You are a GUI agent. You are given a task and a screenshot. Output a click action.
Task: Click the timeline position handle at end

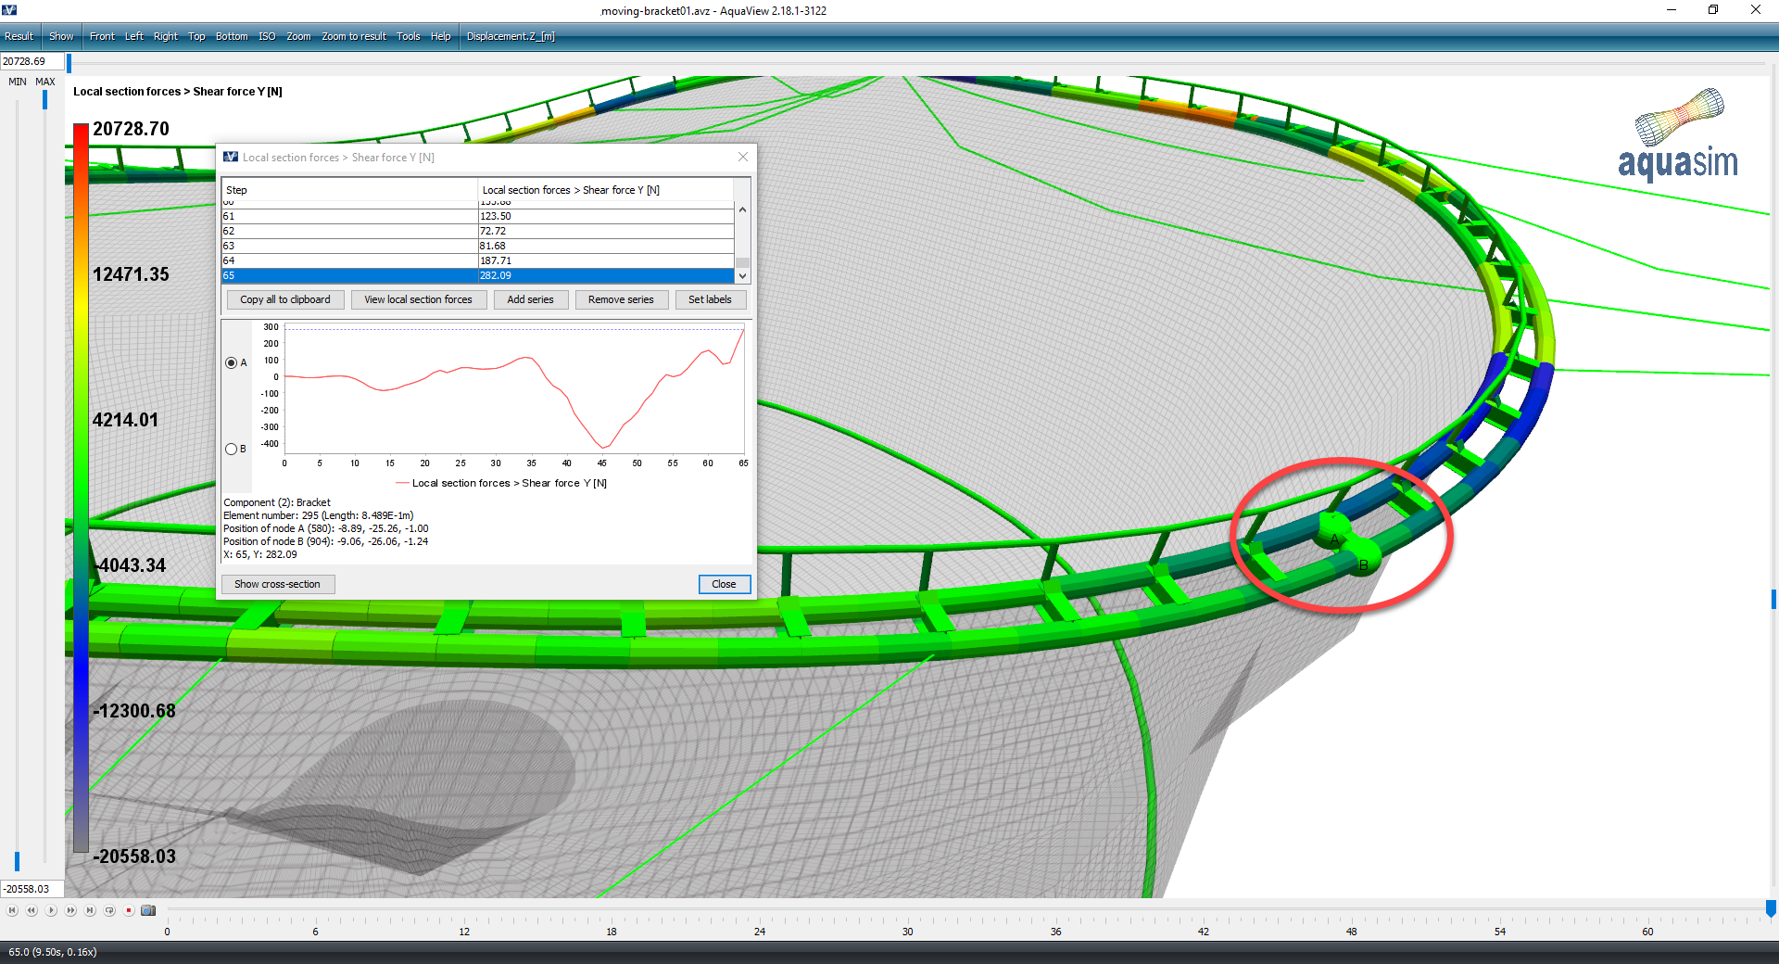point(1771,908)
